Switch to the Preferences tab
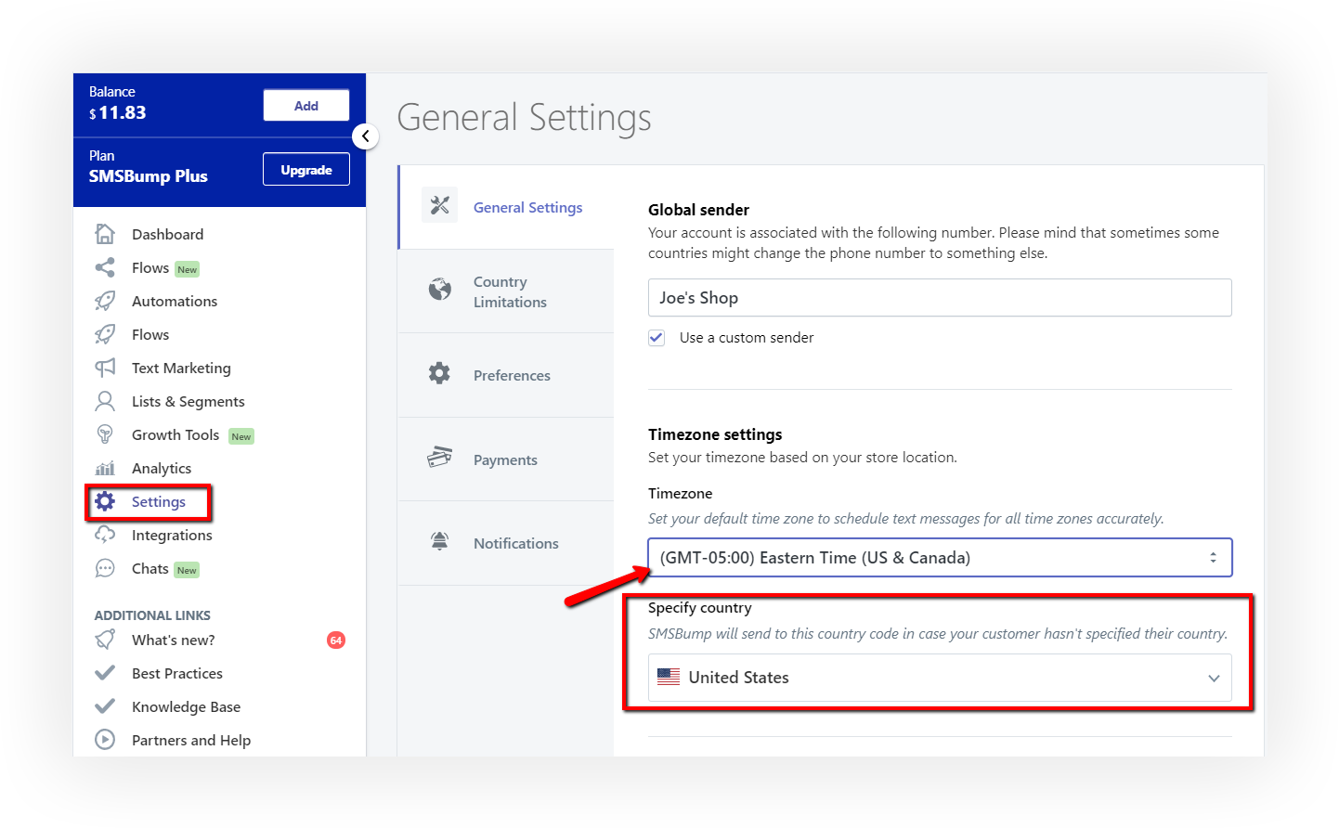This screenshot has width=1339, height=828. pyautogui.click(x=506, y=375)
